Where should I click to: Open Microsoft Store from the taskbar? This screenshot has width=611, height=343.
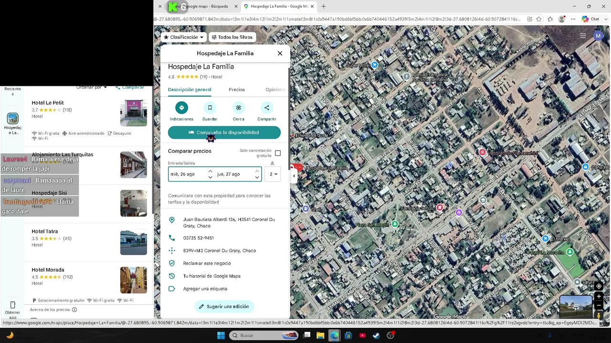348,335
